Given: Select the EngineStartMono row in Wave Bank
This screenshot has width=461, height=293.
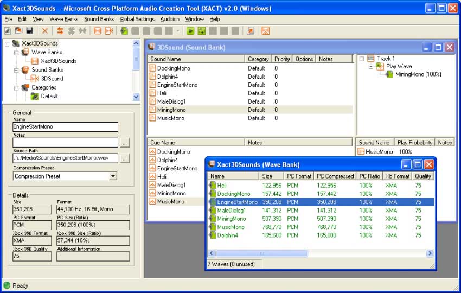Looking at the screenshot, I should [x=321, y=202].
